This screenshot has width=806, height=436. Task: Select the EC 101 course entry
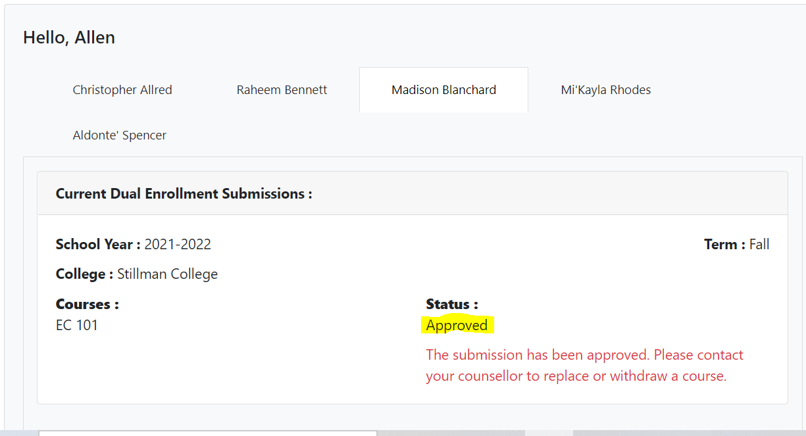[x=77, y=325]
